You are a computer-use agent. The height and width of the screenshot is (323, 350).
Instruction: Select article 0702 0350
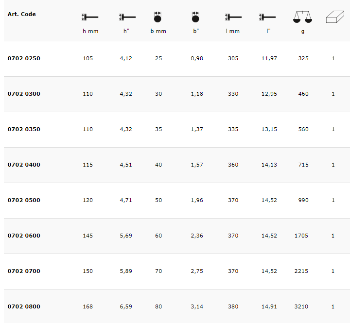pos(24,129)
